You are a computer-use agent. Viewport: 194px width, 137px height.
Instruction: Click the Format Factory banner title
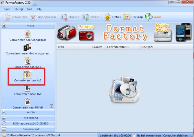tap(125, 32)
